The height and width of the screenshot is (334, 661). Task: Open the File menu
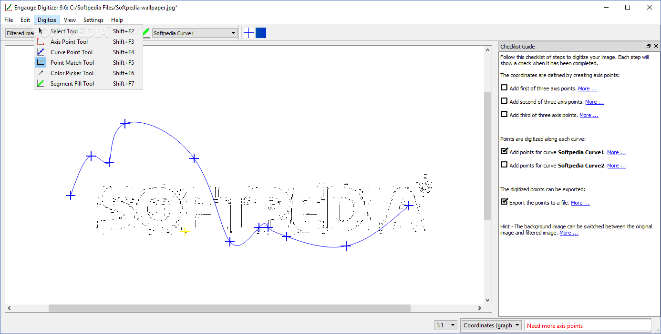click(x=9, y=20)
